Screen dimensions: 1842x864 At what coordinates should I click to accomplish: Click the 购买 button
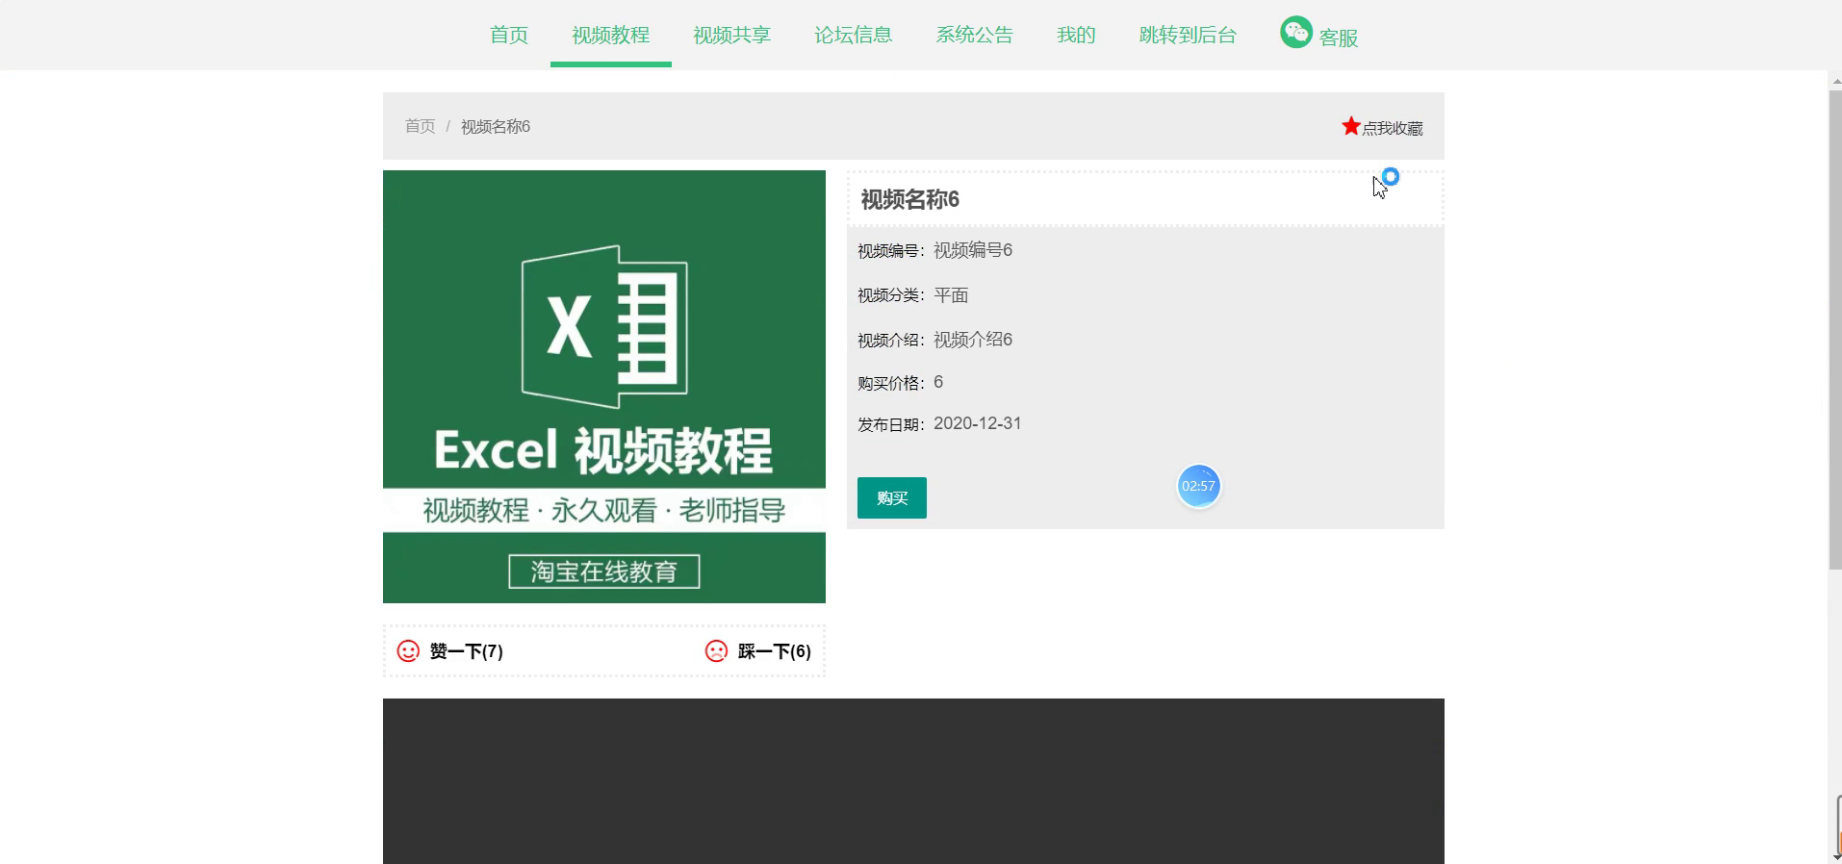[892, 497]
